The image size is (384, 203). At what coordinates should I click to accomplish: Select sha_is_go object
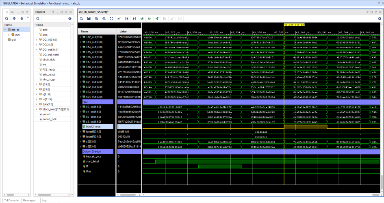49,80
